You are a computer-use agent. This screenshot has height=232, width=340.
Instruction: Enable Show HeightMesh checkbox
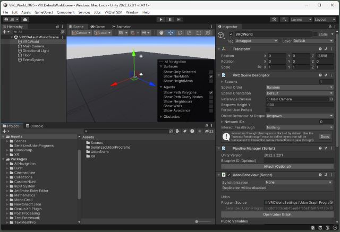pyautogui.click(x=211, y=81)
